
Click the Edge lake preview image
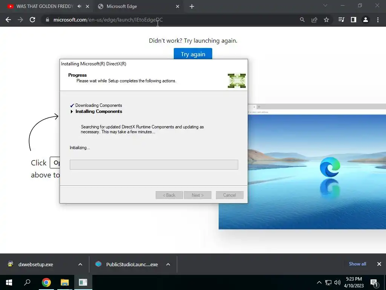pyautogui.click(x=317, y=172)
